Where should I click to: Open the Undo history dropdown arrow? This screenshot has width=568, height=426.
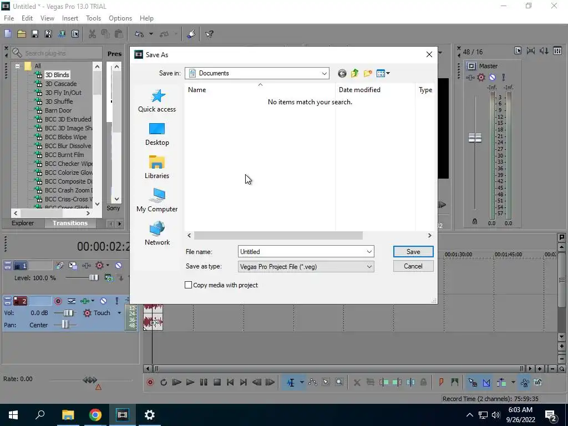[x=151, y=34]
